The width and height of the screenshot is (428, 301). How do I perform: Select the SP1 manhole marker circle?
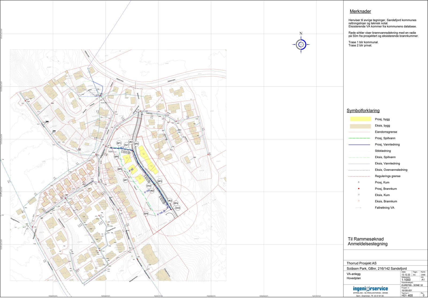tap(119, 143)
